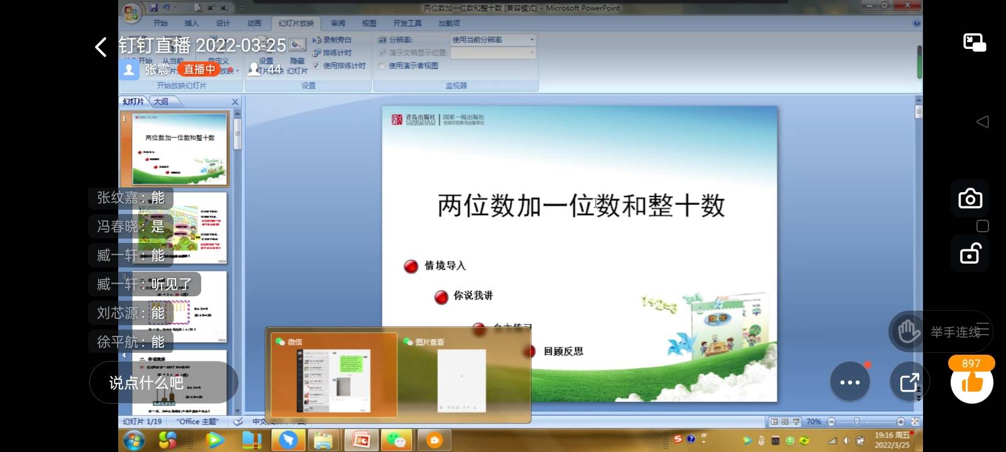Click the taskbar clock 19:16
Viewport: 1006px width, 452px height.
pyautogui.click(x=892, y=440)
